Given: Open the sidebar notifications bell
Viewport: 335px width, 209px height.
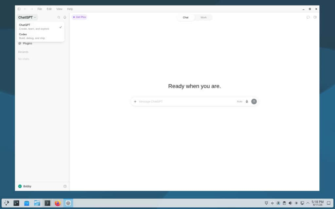Looking at the screenshot, I should (65, 17).
